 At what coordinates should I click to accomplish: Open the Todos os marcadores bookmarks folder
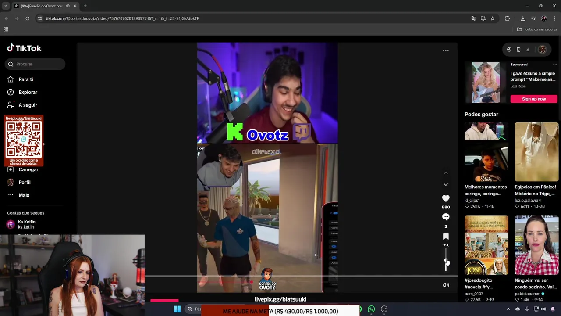pyautogui.click(x=536, y=29)
